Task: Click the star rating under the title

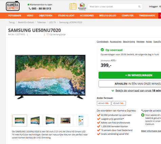Action: coord(36,34)
